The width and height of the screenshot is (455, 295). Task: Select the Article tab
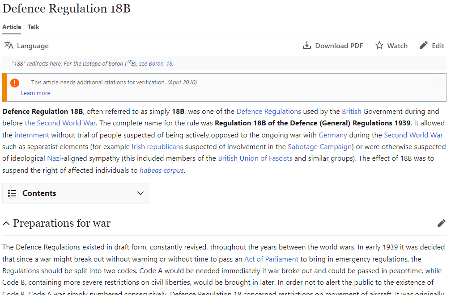click(11, 27)
